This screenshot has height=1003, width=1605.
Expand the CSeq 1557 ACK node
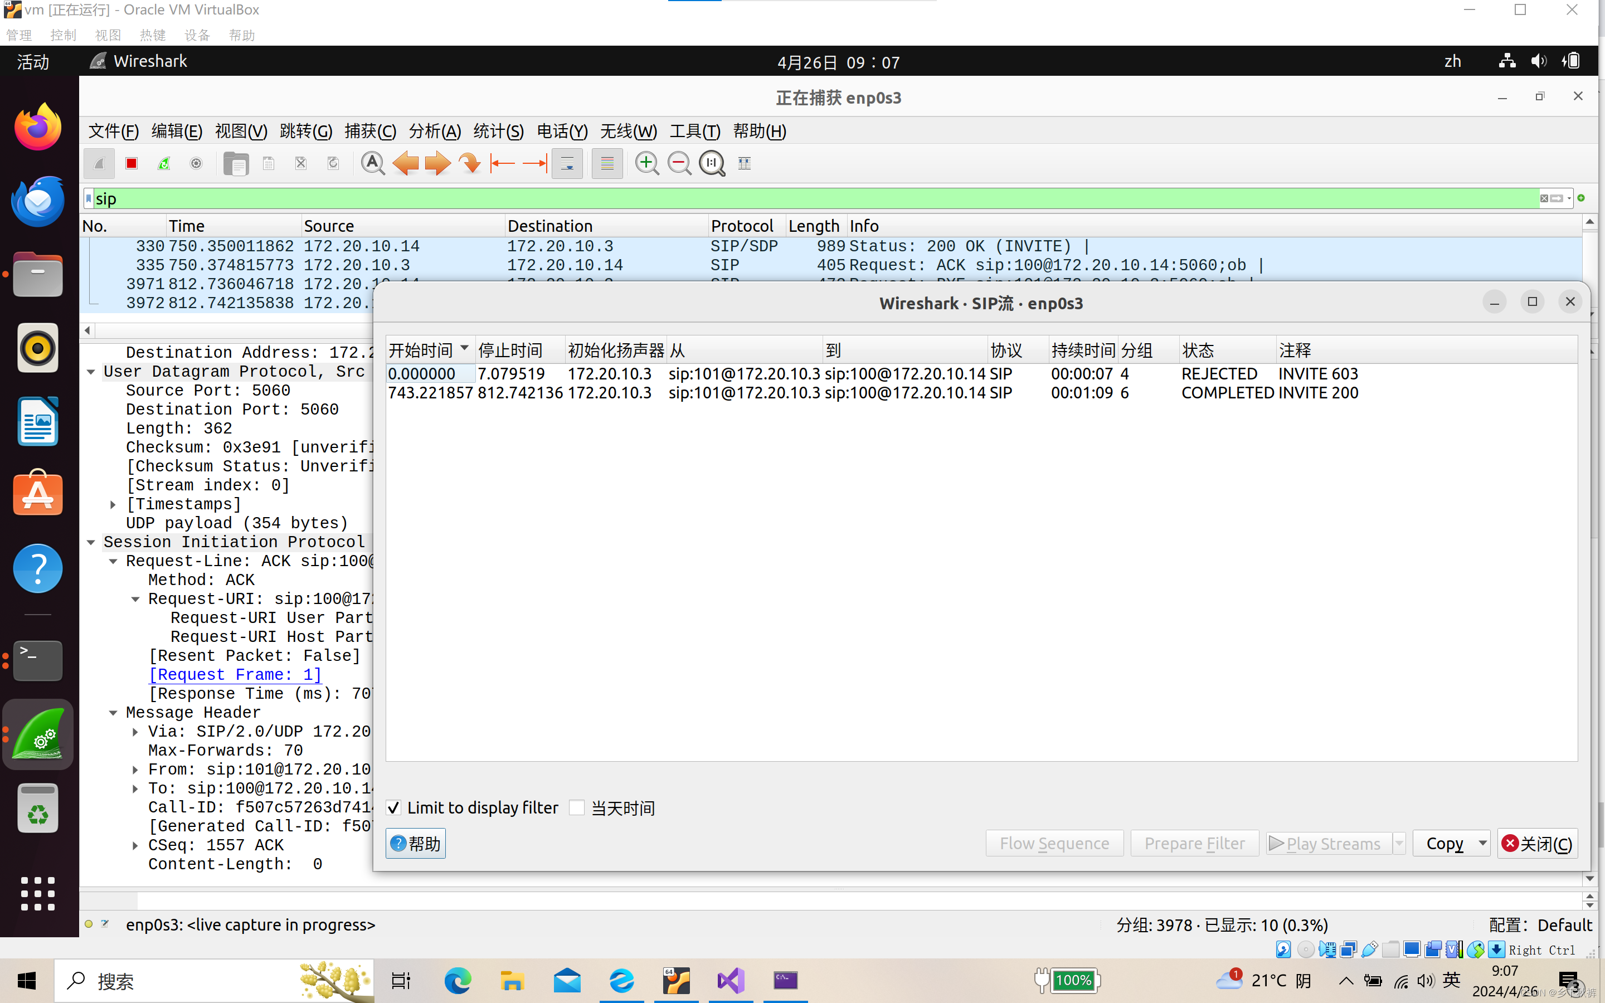[x=135, y=845]
